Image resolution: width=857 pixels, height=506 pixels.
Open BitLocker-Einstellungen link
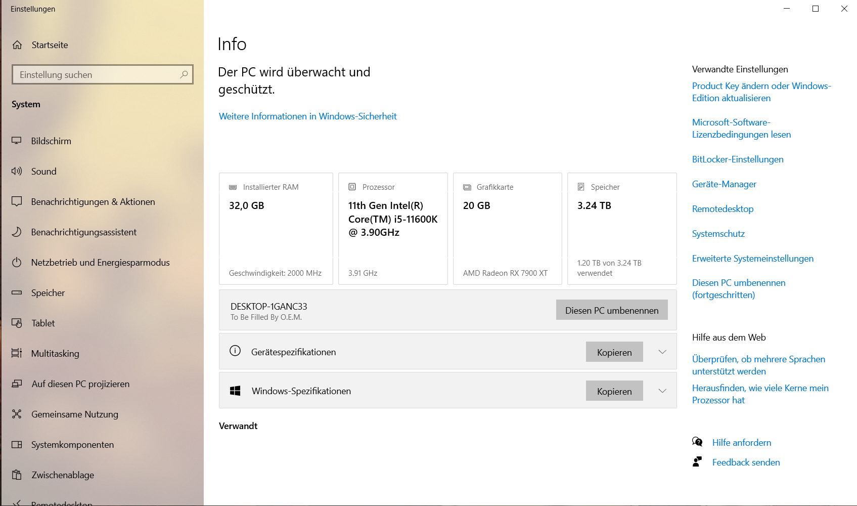[738, 159]
